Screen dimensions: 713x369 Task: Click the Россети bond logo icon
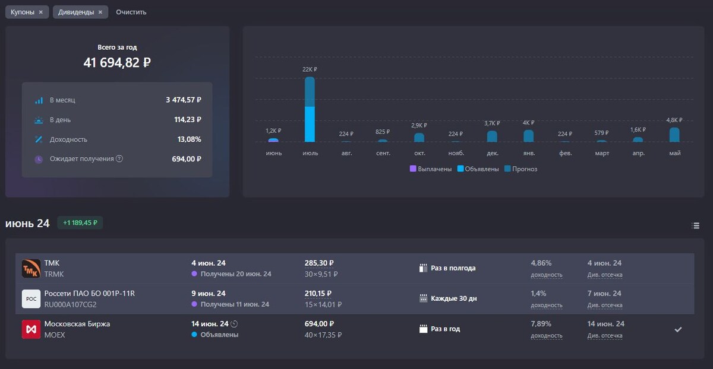pyautogui.click(x=31, y=298)
